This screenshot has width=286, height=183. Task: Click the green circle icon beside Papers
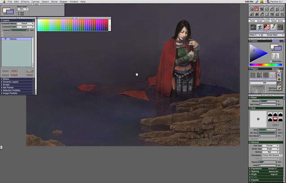tap(279, 79)
